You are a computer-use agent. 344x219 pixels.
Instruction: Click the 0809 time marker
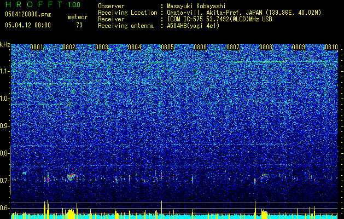pyautogui.click(x=299, y=47)
